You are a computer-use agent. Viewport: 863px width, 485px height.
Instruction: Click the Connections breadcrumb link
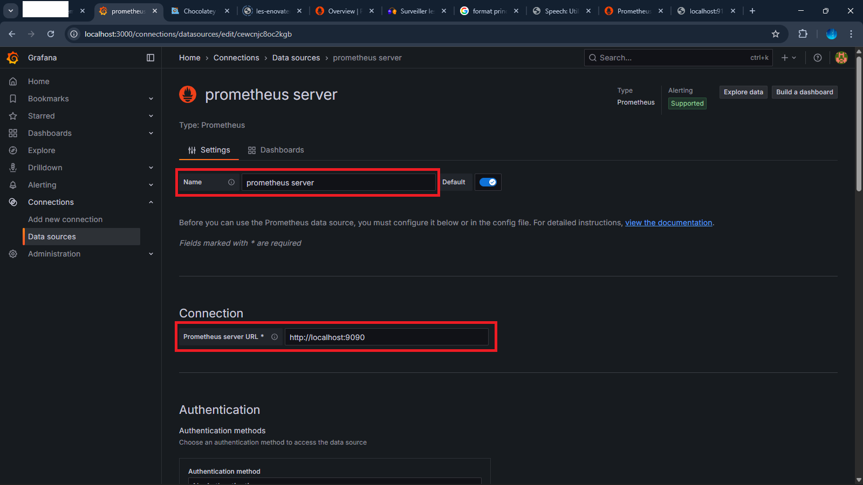(236, 58)
